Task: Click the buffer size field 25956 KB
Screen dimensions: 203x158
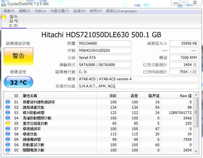Action: [184, 43]
